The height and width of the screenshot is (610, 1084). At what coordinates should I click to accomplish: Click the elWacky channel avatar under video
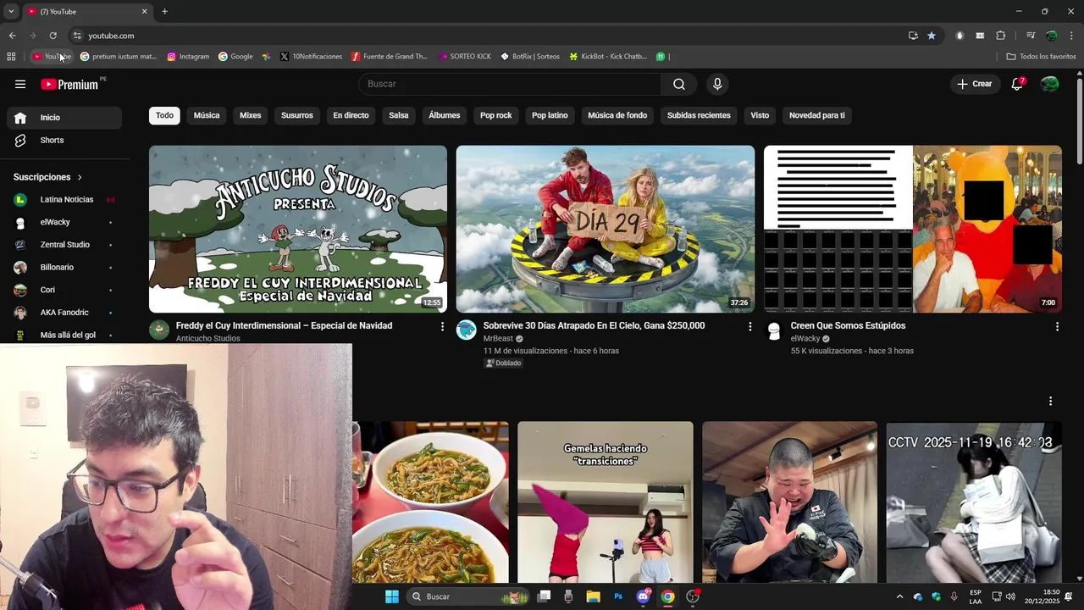point(774,330)
